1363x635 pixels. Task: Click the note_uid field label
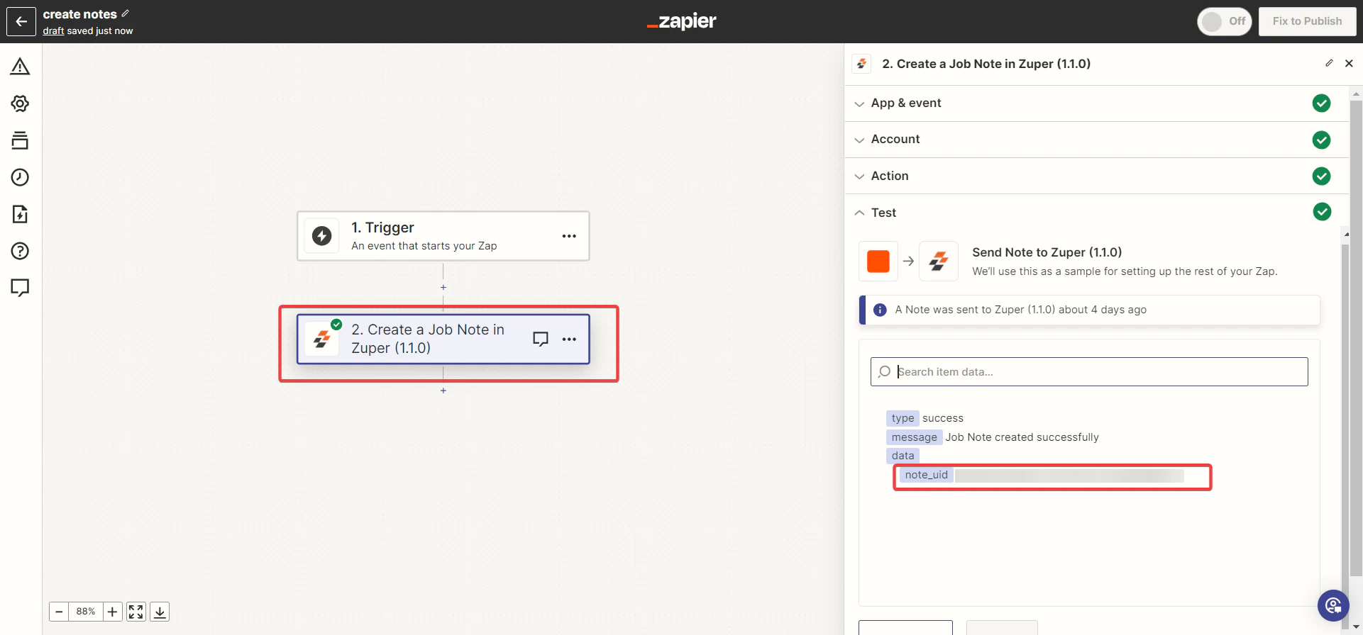[x=926, y=475]
